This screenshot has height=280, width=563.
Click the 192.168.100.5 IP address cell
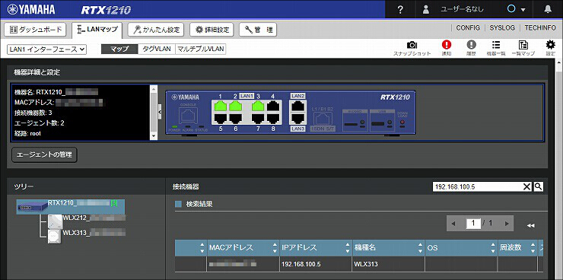point(316,265)
